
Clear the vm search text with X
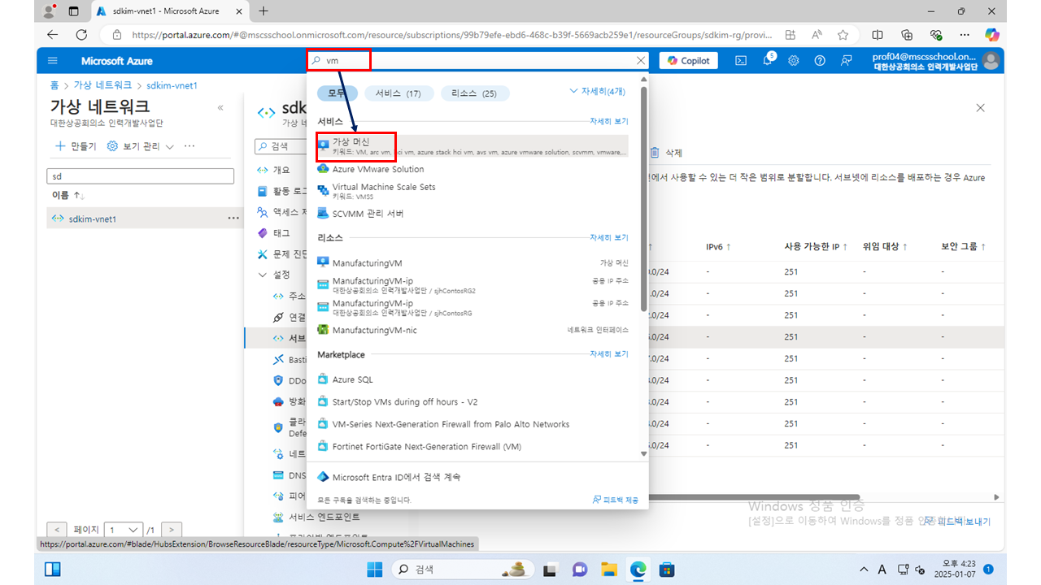641,61
